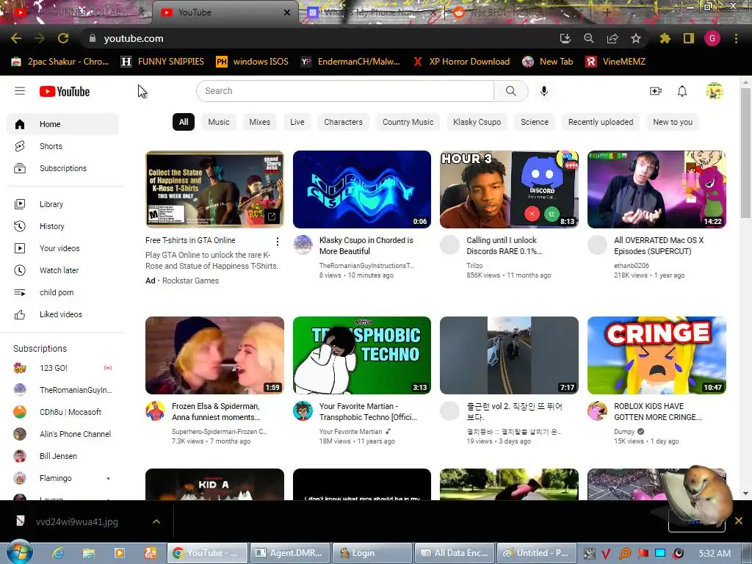Screen dimensions: 752x564
Task: Select the All filter chip
Action: point(184,122)
